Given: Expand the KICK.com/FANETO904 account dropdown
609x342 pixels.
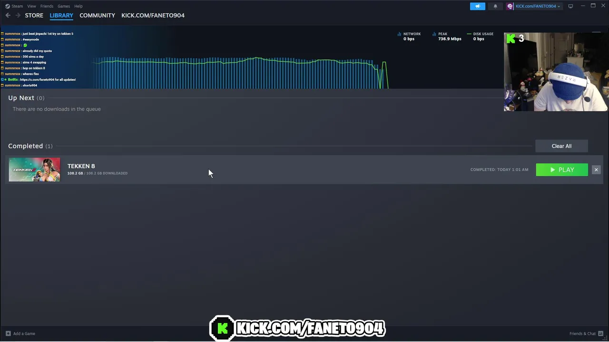Looking at the screenshot, I should point(538,6).
